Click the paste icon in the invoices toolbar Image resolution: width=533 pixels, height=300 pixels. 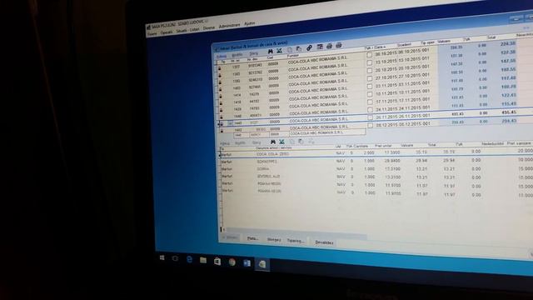pyautogui.click(x=299, y=49)
